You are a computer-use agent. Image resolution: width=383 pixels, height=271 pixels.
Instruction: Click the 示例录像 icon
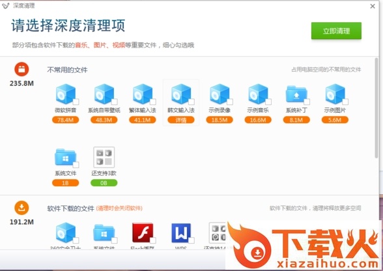220,94
